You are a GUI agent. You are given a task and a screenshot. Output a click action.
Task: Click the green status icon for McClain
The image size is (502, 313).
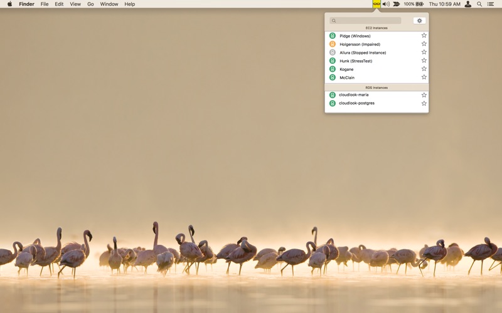(333, 77)
